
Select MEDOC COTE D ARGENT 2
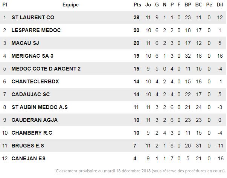pos(46,69)
